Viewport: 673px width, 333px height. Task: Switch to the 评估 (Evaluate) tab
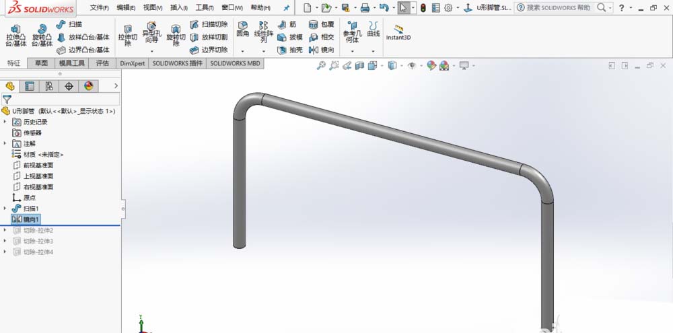pos(102,63)
